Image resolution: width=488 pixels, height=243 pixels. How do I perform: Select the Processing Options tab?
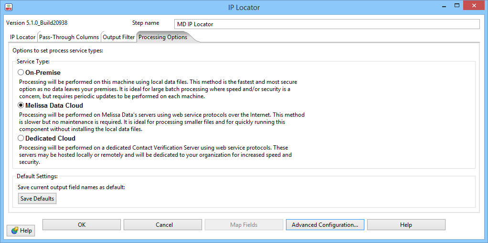tap(163, 37)
